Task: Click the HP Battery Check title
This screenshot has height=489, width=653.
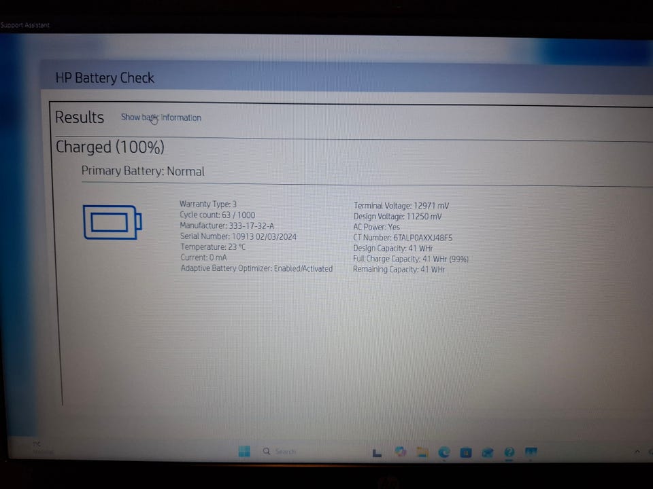Action: coord(105,77)
